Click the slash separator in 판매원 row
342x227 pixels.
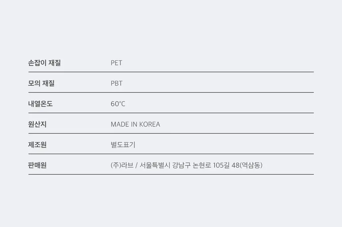pos(137,165)
